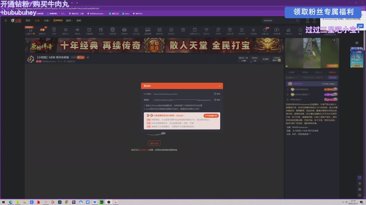
Task: Open the robot head toolbar icon
Action: click(x=113, y=30)
